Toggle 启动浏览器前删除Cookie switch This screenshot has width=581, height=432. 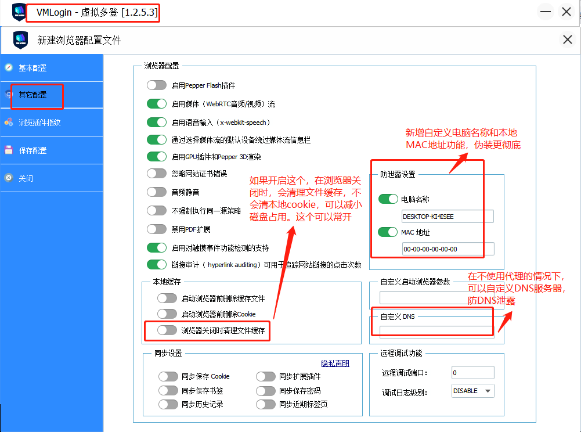click(x=167, y=314)
